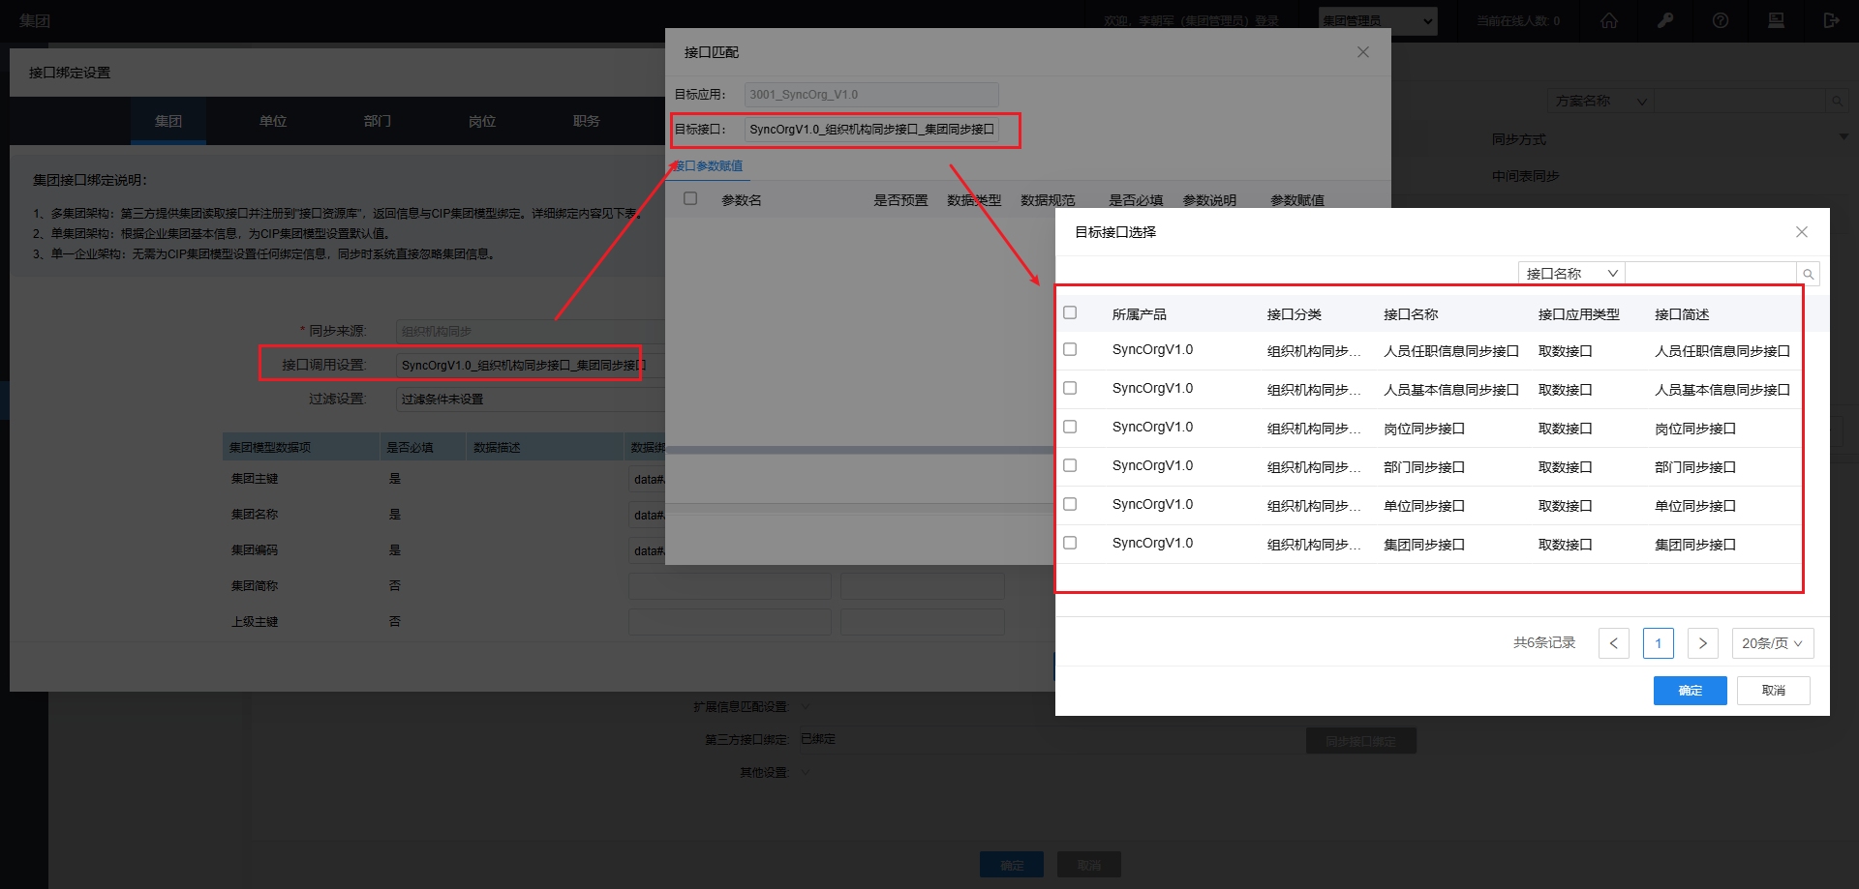Click the 同步来源 field
Screen dimensions: 1859x889
(531, 331)
